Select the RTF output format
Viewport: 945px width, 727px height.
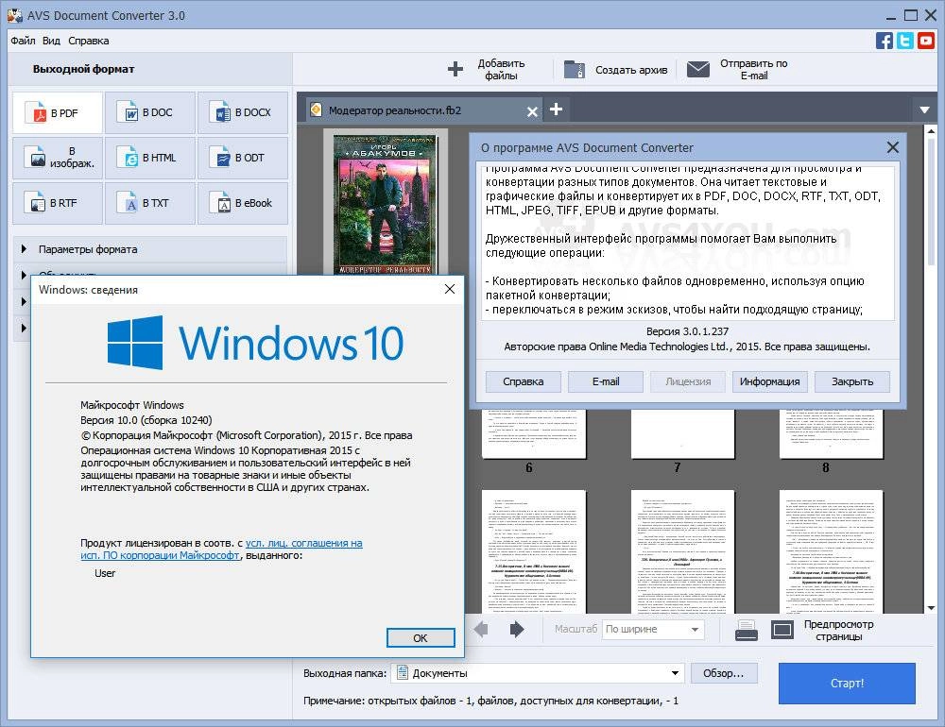58,203
